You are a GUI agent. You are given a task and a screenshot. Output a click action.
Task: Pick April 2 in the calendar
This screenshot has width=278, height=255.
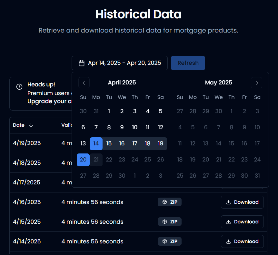[122, 111]
